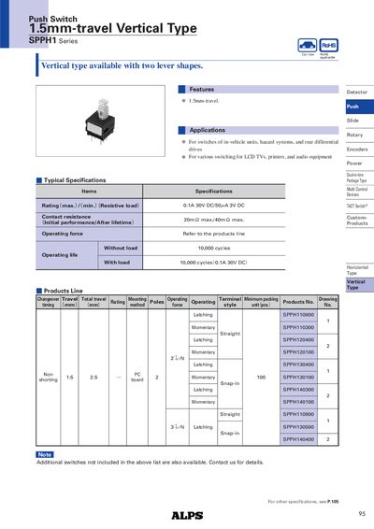
Task: Click product number SPPH130500
Action: 298,427
